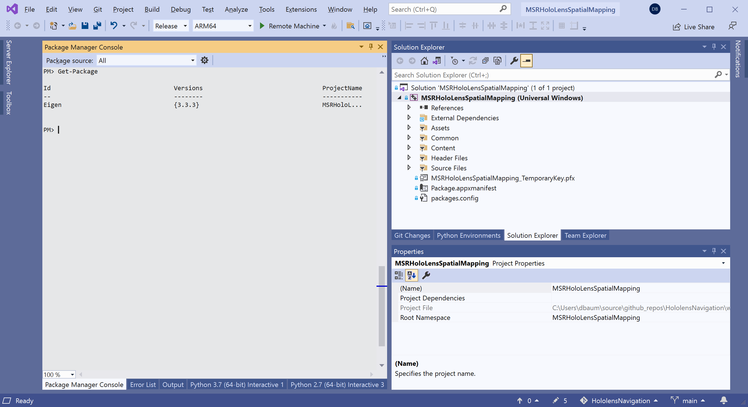748x407 pixels.
Task: Click the Output tab at the bottom
Action: click(172, 384)
